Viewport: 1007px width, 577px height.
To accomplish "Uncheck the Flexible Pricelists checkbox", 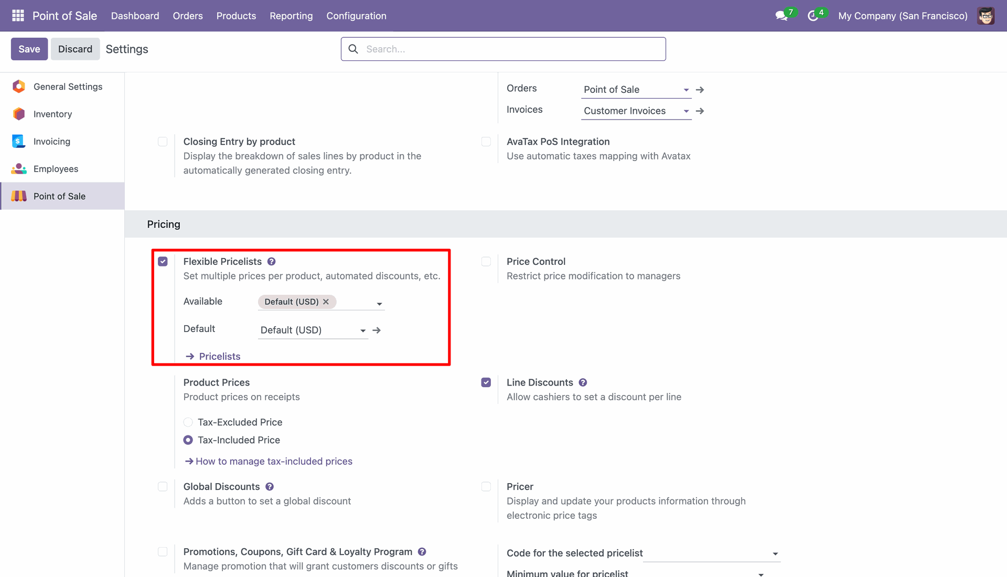I will (x=163, y=261).
